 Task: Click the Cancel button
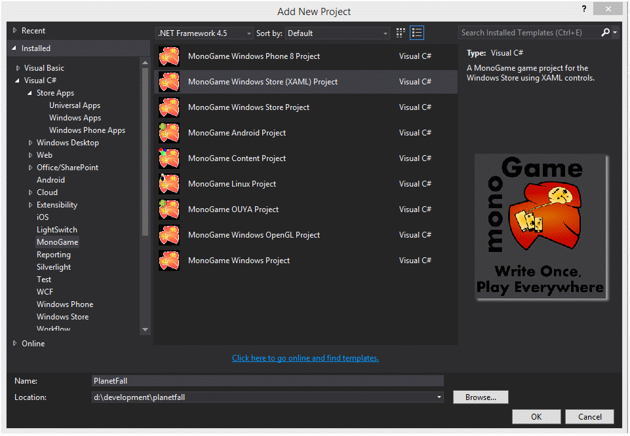tap(589, 417)
